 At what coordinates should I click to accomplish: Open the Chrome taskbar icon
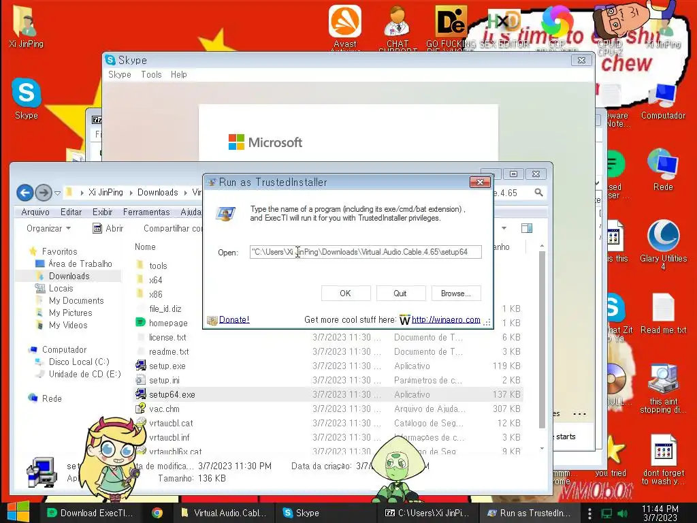click(x=157, y=513)
